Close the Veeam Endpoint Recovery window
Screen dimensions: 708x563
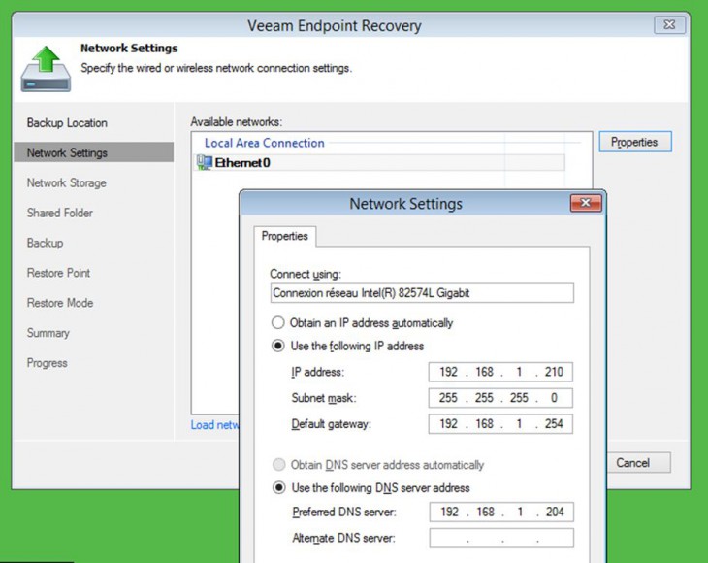coord(669,25)
